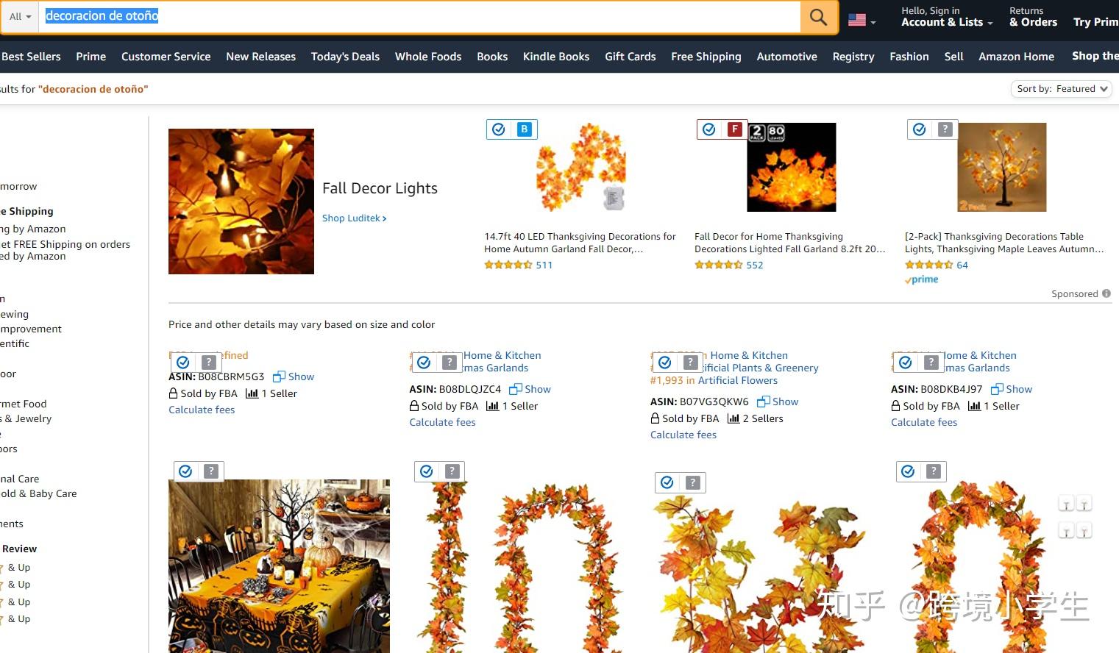
Task: Click question mark badge above Halloween tablecloth image
Action: 211,471
